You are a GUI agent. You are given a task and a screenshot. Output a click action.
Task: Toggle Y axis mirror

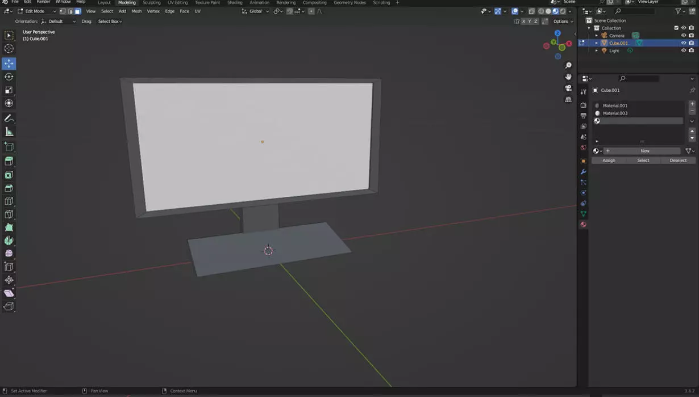529,22
